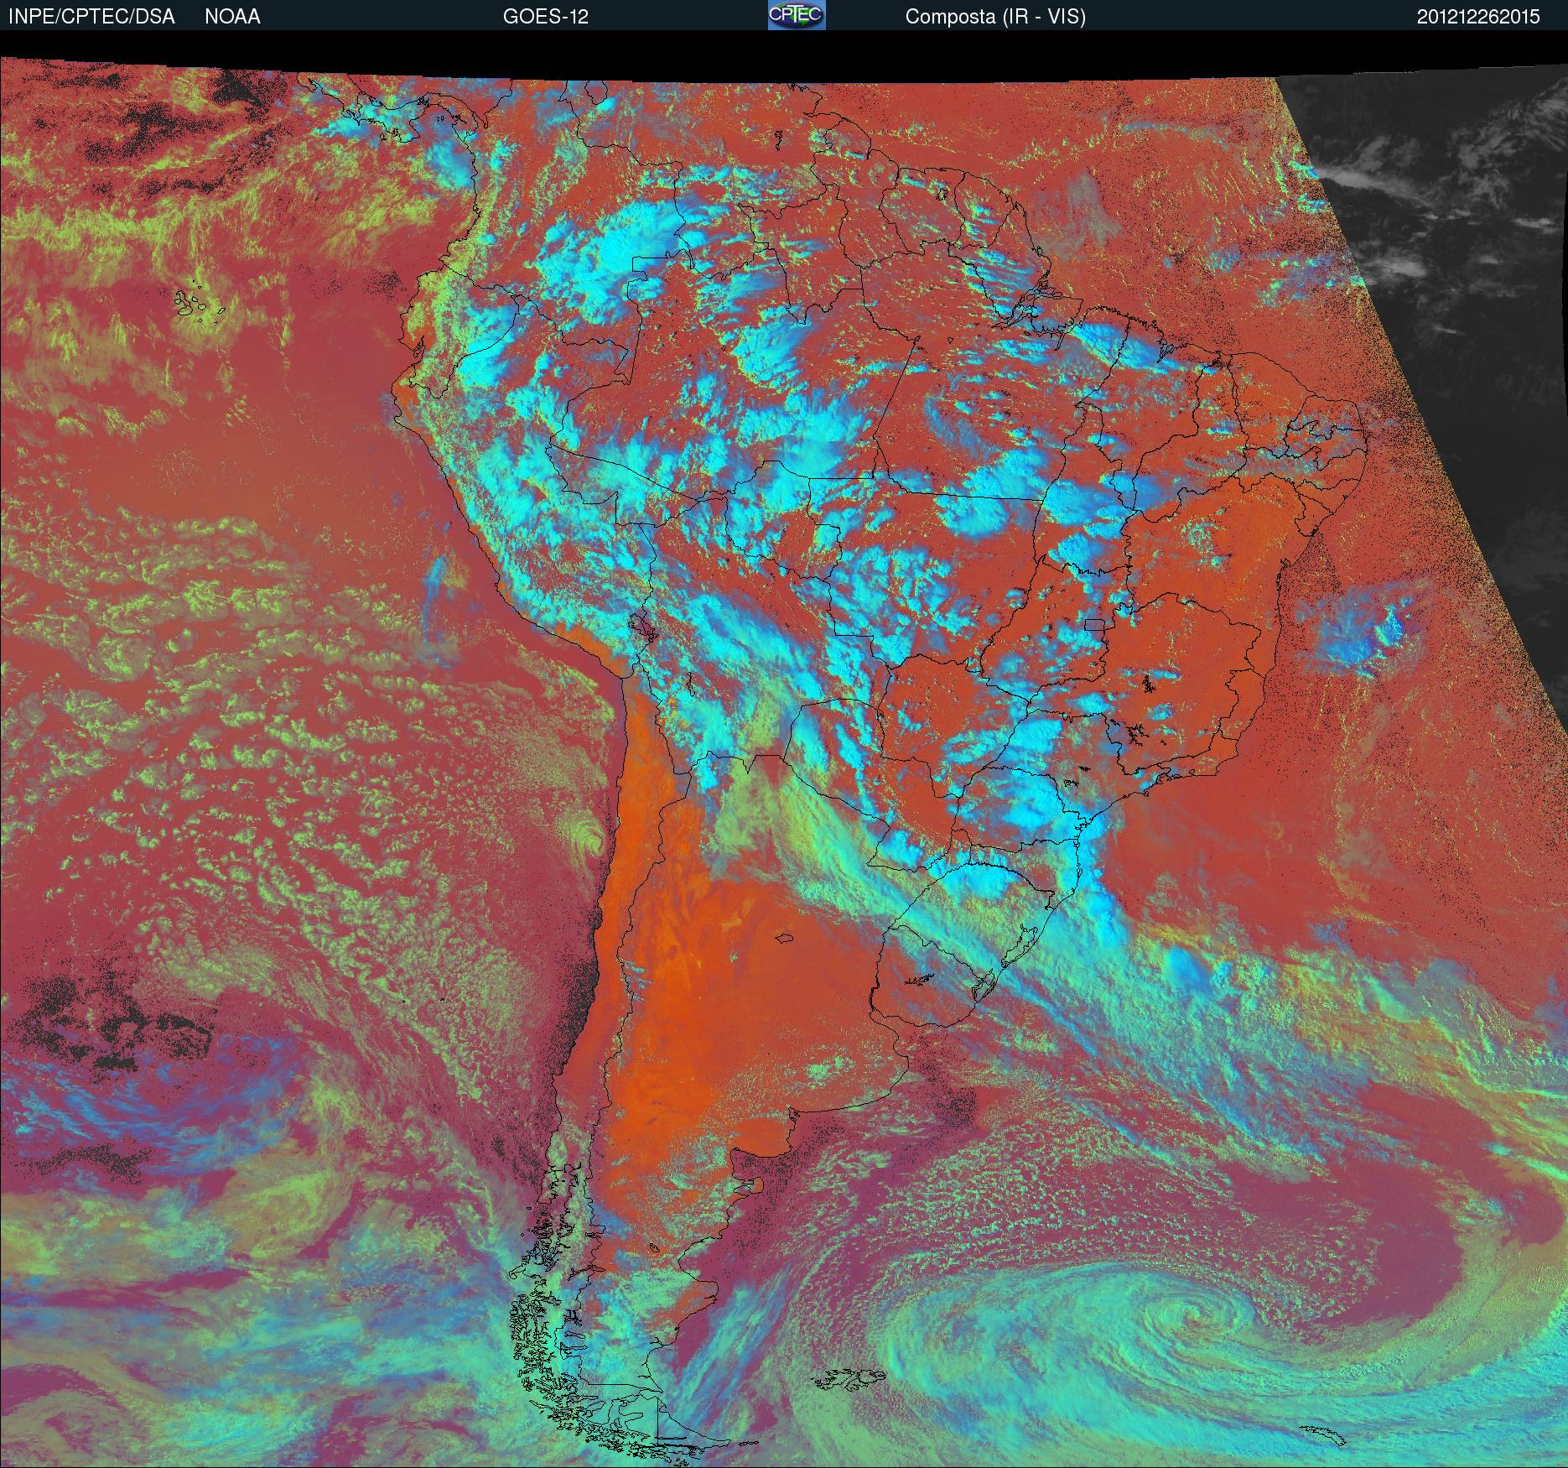This screenshot has width=1568, height=1468.
Task: Click the 'GOES-12' satellite label
Action: [x=546, y=17]
